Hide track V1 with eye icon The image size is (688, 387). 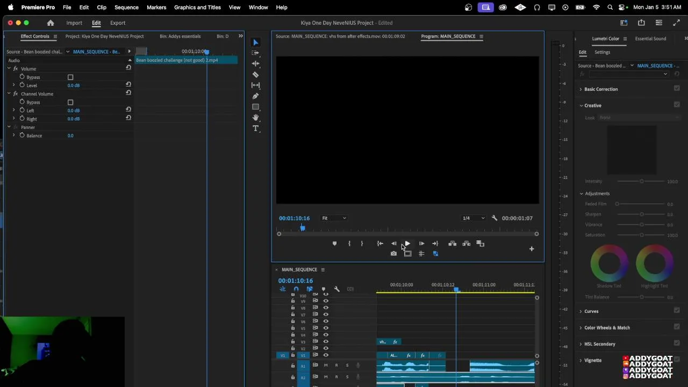coord(326,355)
